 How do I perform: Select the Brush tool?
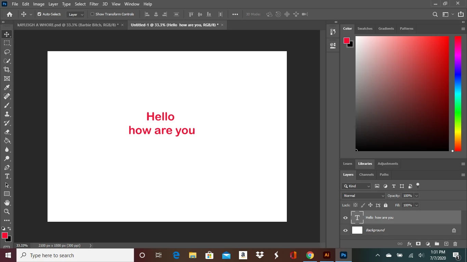point(7,105)
